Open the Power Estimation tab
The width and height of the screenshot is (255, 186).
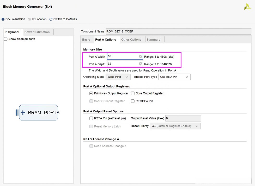pos(37,32)
